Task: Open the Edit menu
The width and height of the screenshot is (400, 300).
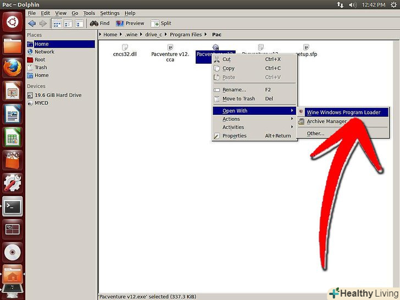Action: click(46, 13)
